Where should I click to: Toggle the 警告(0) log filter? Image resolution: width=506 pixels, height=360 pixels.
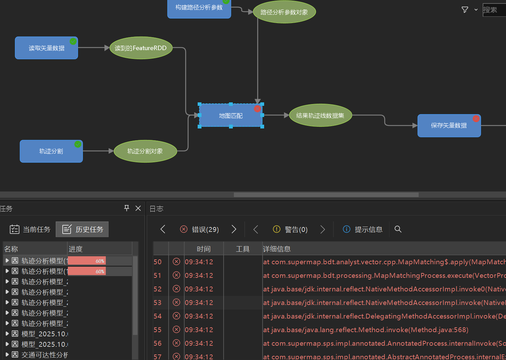coord(290,229)
